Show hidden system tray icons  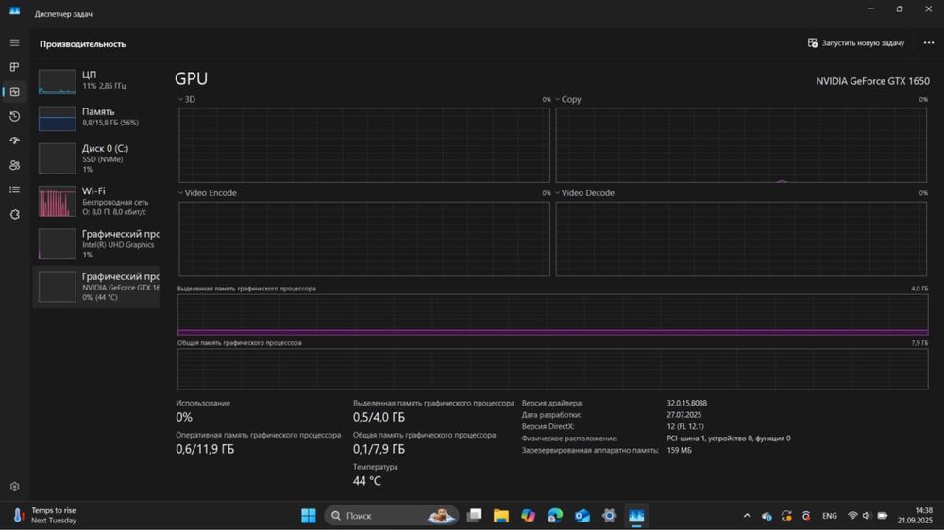coord(747,516)
